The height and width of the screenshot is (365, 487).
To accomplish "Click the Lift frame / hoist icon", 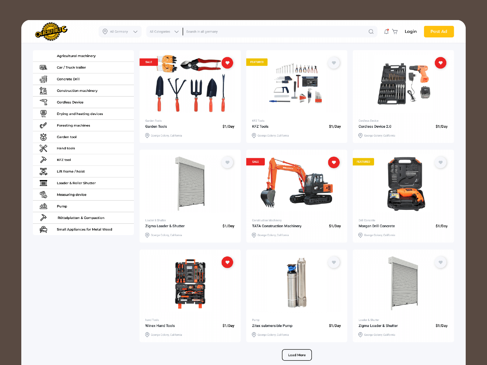I will pos(44,172).
